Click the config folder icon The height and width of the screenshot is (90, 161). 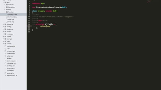click(x=6, y=27)
